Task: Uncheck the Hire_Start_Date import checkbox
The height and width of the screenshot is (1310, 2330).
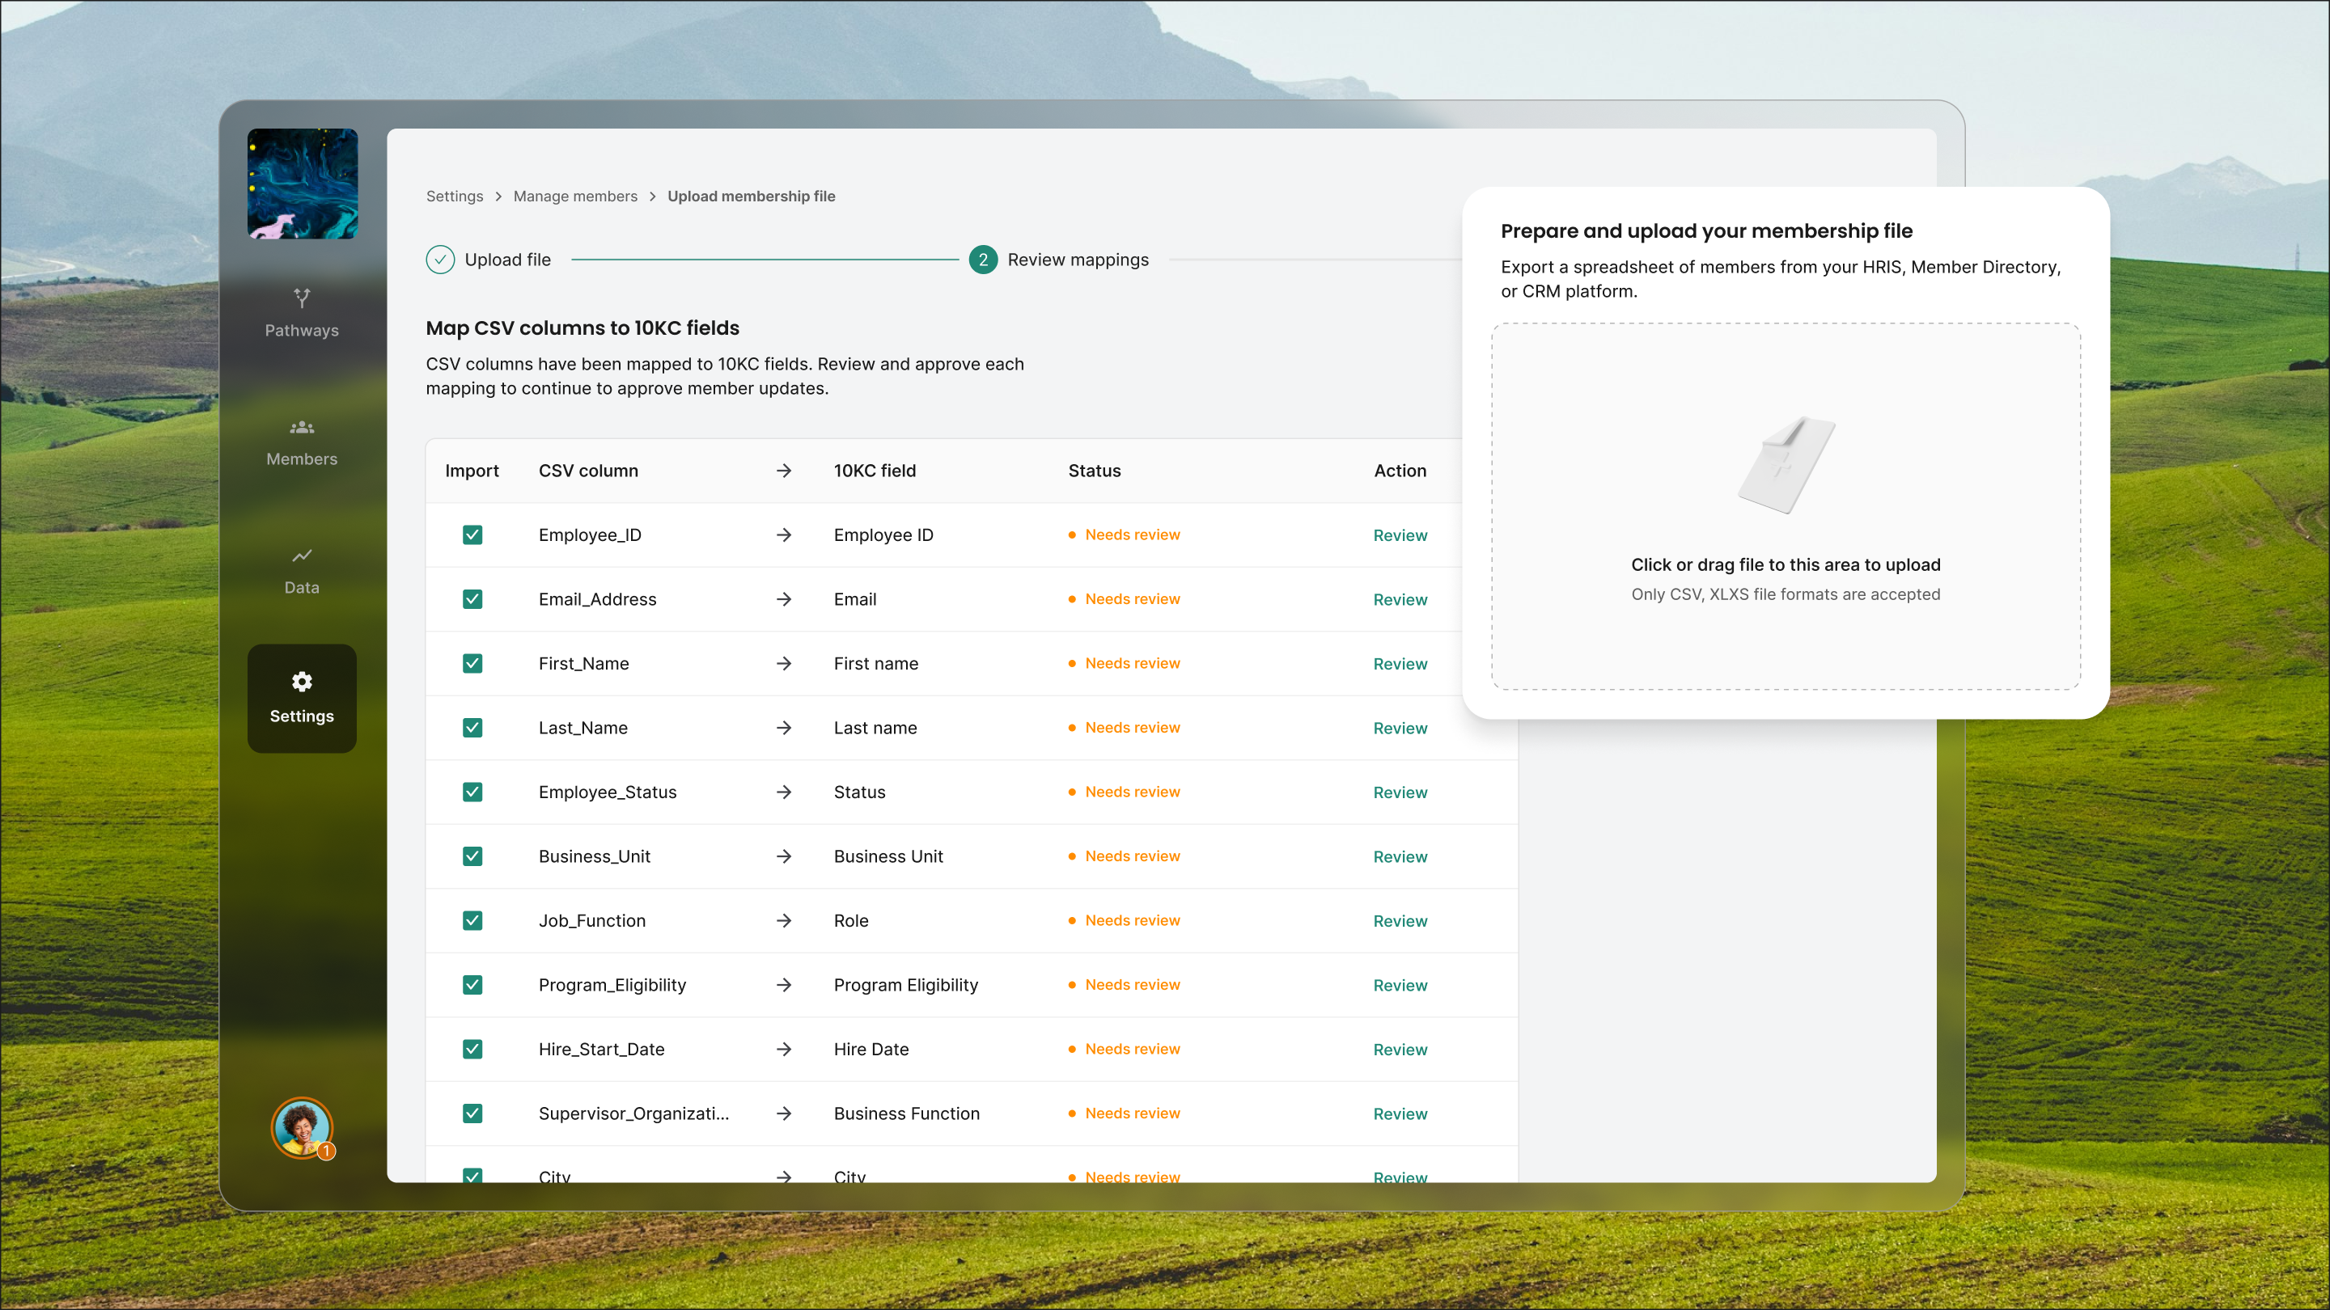Action: (x=472, y=1049)
